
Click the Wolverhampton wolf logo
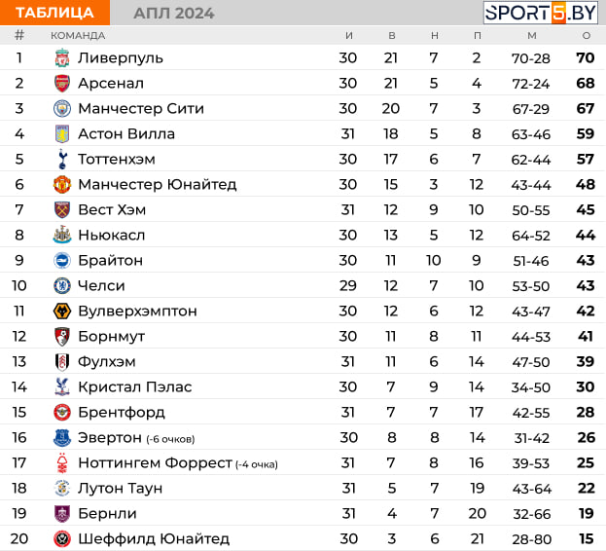click(x=62, y=311)
